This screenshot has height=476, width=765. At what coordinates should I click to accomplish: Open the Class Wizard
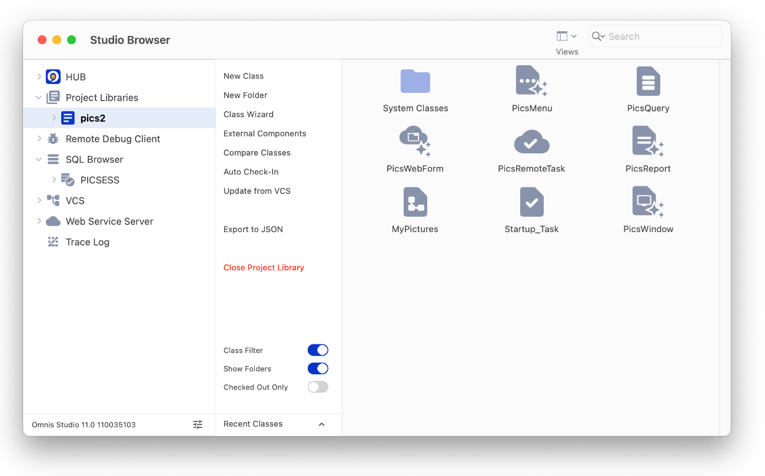[x=248, y=114]
